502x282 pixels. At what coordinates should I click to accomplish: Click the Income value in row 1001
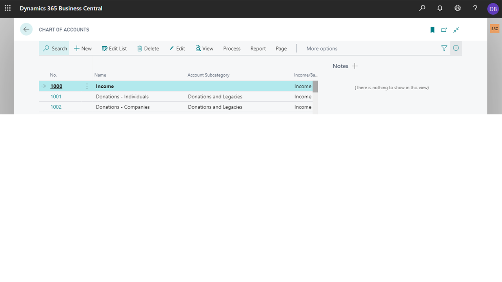click(x=303, y=97)
